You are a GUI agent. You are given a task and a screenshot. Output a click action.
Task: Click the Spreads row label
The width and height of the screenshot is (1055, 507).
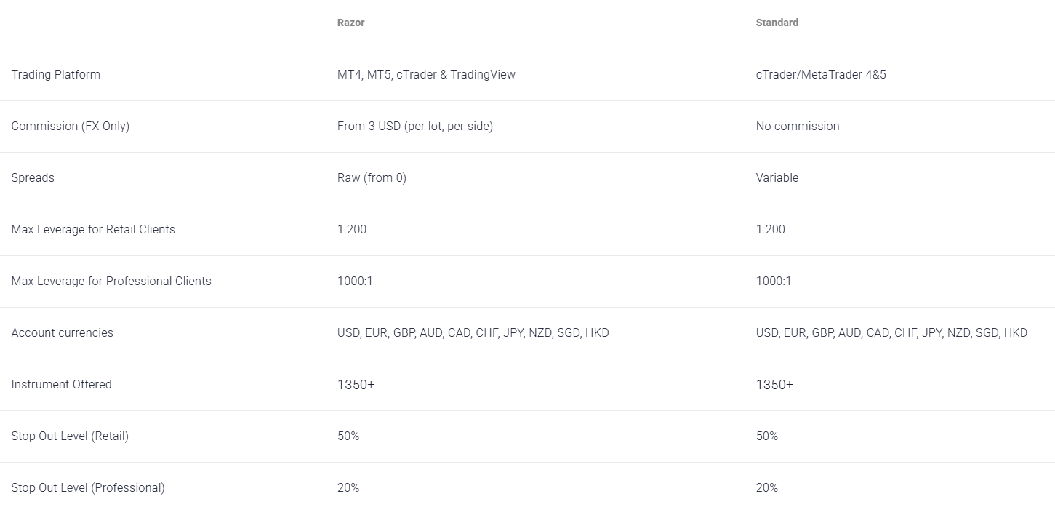click(x=33, y=177)
